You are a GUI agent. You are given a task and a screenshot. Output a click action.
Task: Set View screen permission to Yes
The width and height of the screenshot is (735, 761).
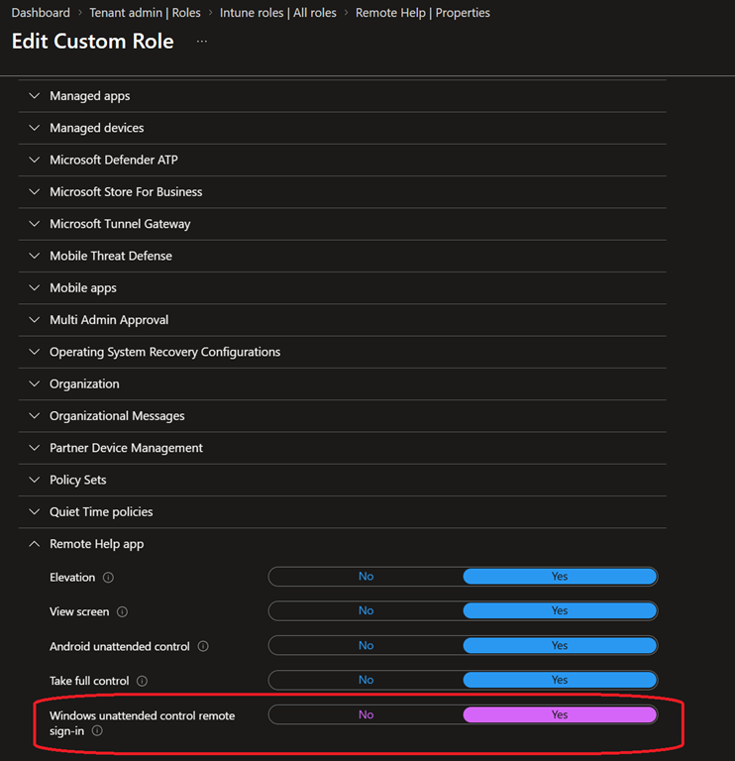(560, 611)
